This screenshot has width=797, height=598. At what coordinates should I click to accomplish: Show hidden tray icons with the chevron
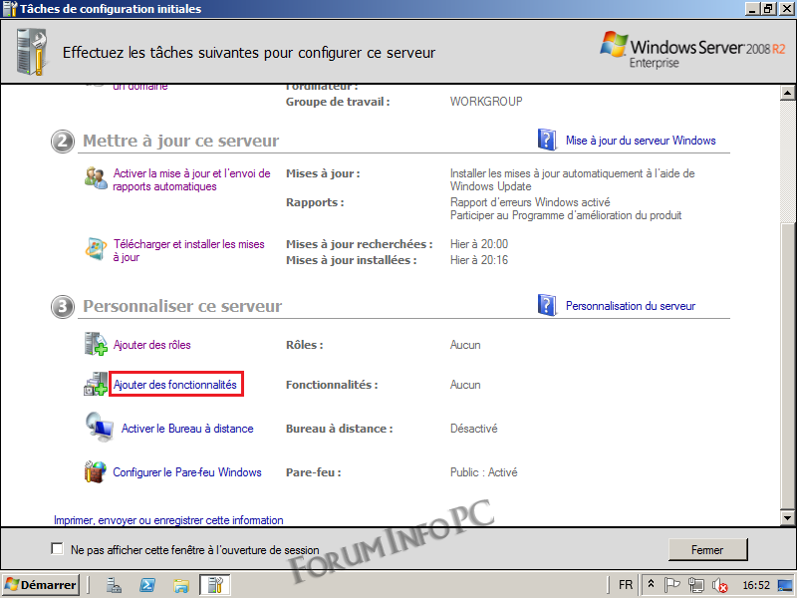click(652, 585)
